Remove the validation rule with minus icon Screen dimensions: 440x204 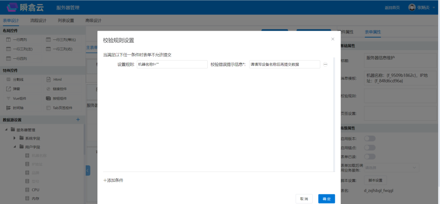tap(325, 64)
